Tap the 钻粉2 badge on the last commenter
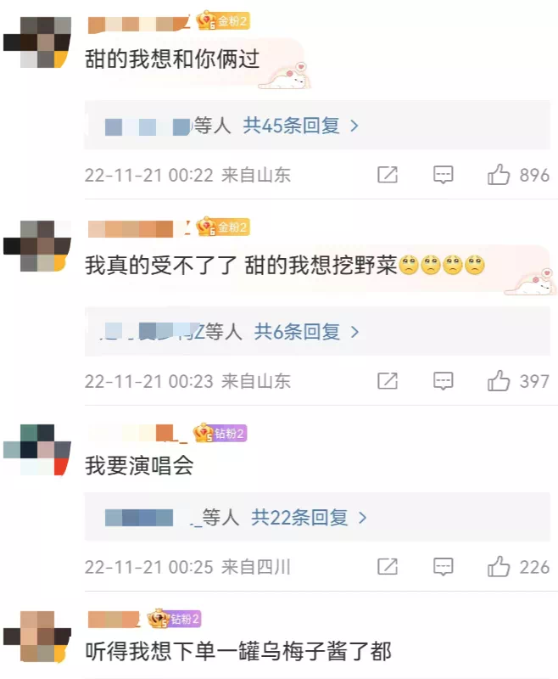 [x=174, y=619]
